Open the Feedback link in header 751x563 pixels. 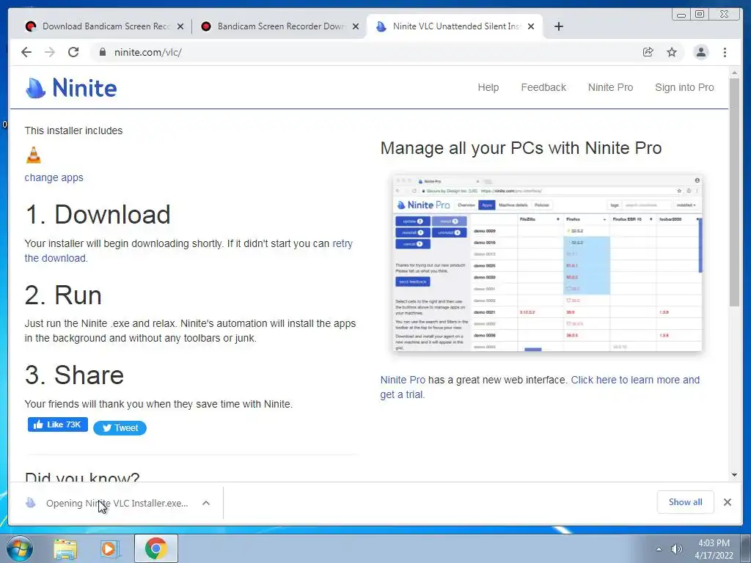click(x=543, y=87)
